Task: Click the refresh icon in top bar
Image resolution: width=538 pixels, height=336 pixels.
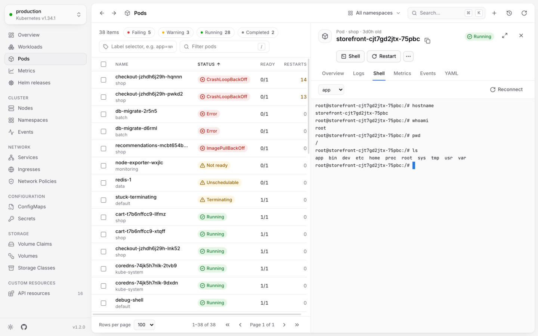Action: tap(524, 13)
